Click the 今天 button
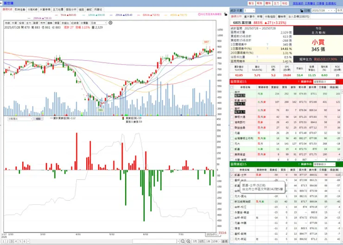This screenshot has width=343, height=245. point(340,11)
